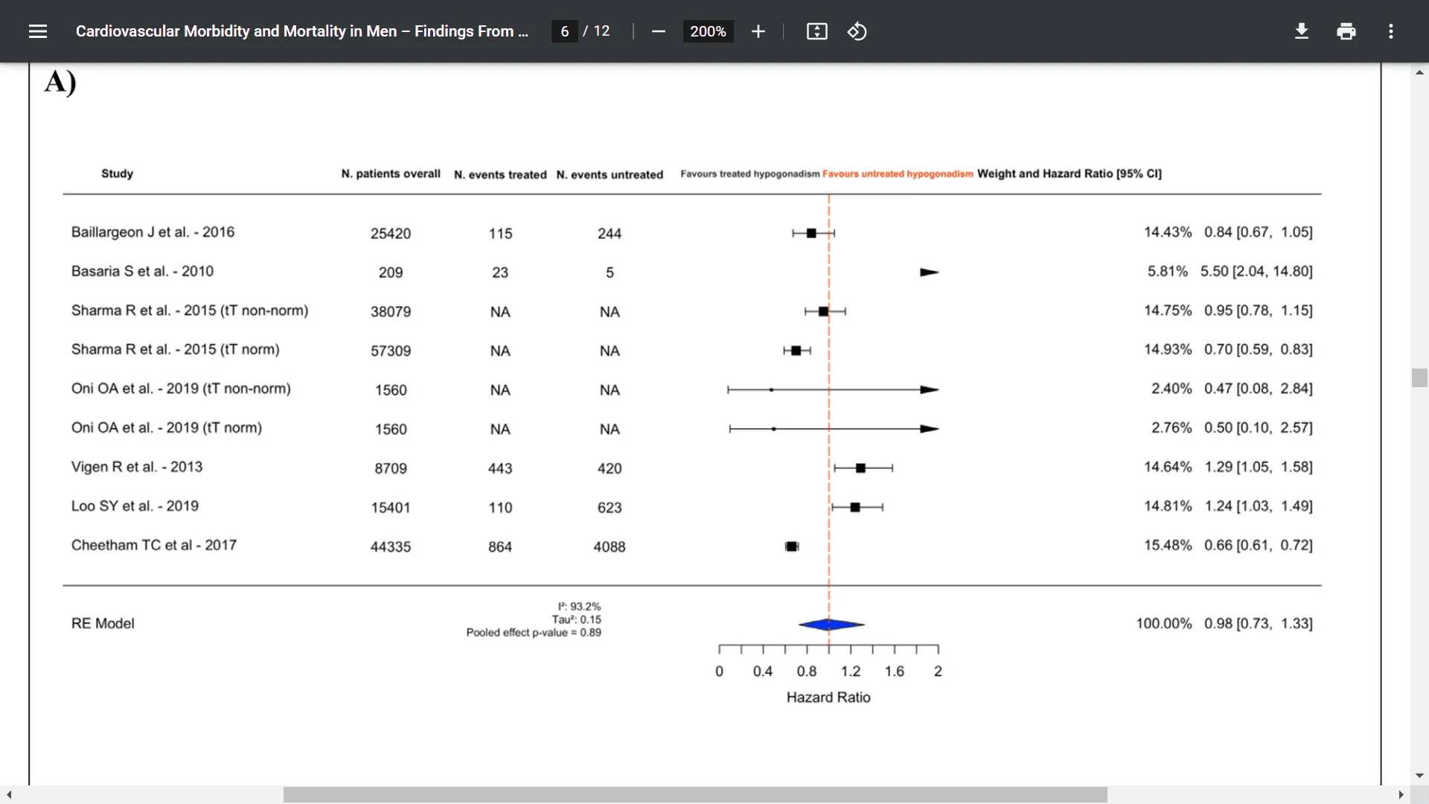Click the horizontal scrollbar thumb
Image resolution: width=1429 pixels, height=804 pixels.
[x=695, y=795]
